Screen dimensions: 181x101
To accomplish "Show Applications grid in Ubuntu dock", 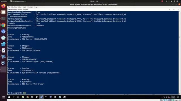I will [x=3, y=98].
